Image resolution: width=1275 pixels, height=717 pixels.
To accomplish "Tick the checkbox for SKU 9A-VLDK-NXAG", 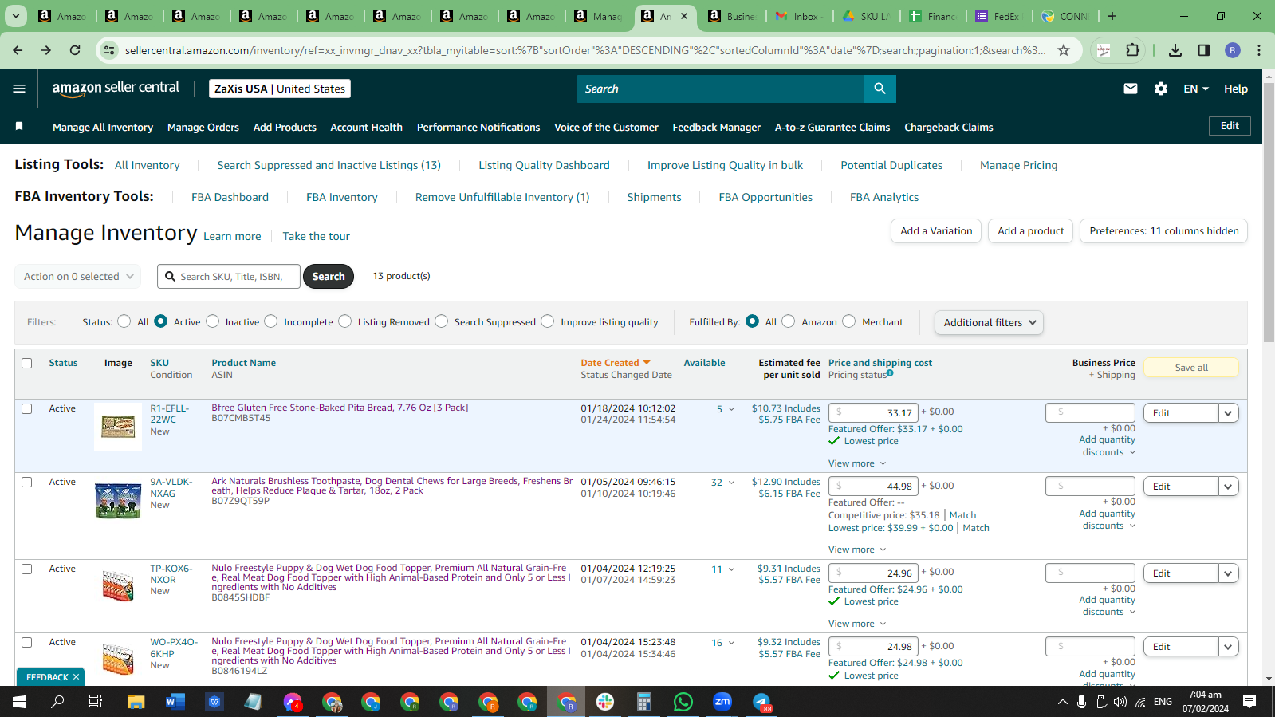I will pos(26,482).
